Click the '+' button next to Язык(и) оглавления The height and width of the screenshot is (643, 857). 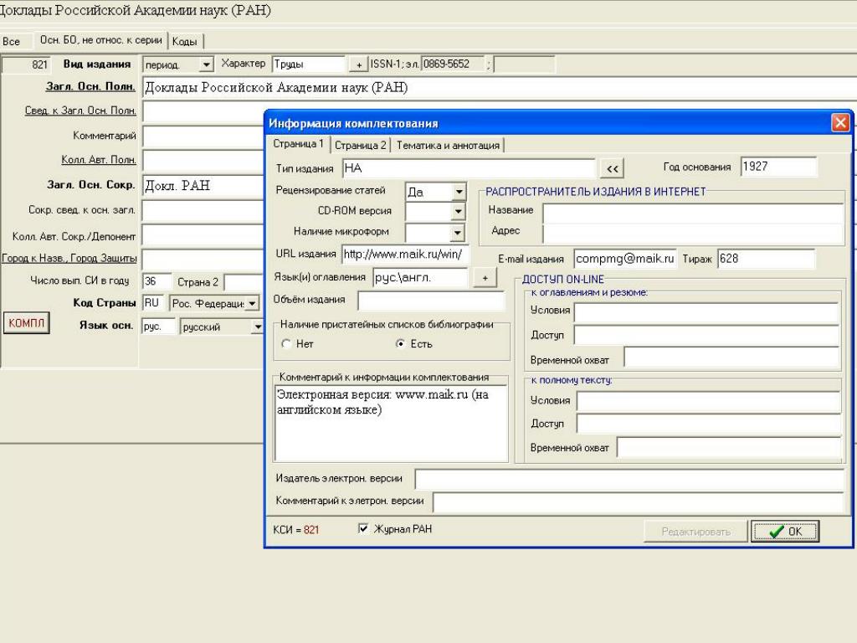coord(485,278)
